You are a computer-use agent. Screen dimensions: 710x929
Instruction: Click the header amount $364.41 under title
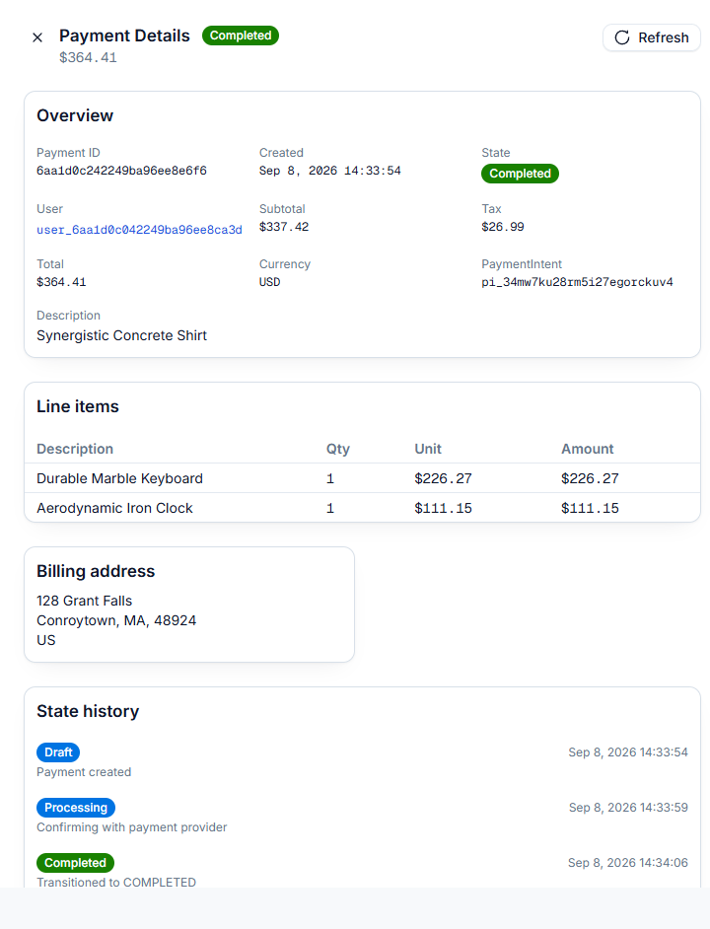click(88, 57)
